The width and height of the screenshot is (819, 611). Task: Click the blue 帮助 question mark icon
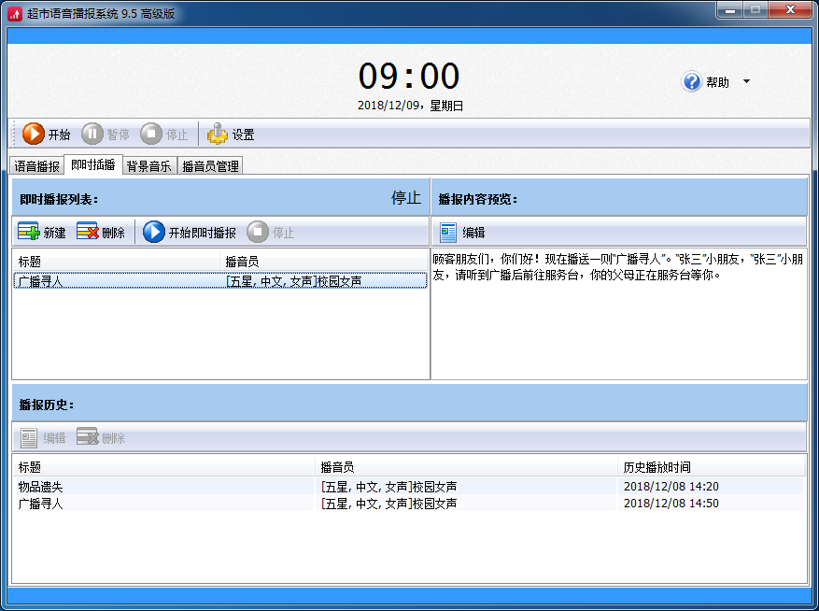tap(692, 81)
